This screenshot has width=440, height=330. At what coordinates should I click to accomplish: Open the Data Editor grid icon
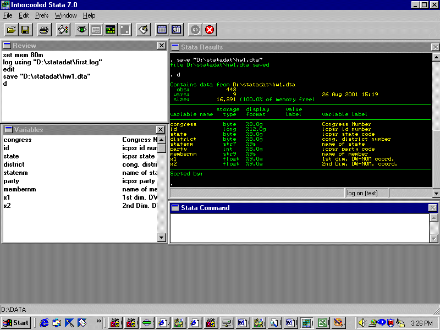(162, 29)
